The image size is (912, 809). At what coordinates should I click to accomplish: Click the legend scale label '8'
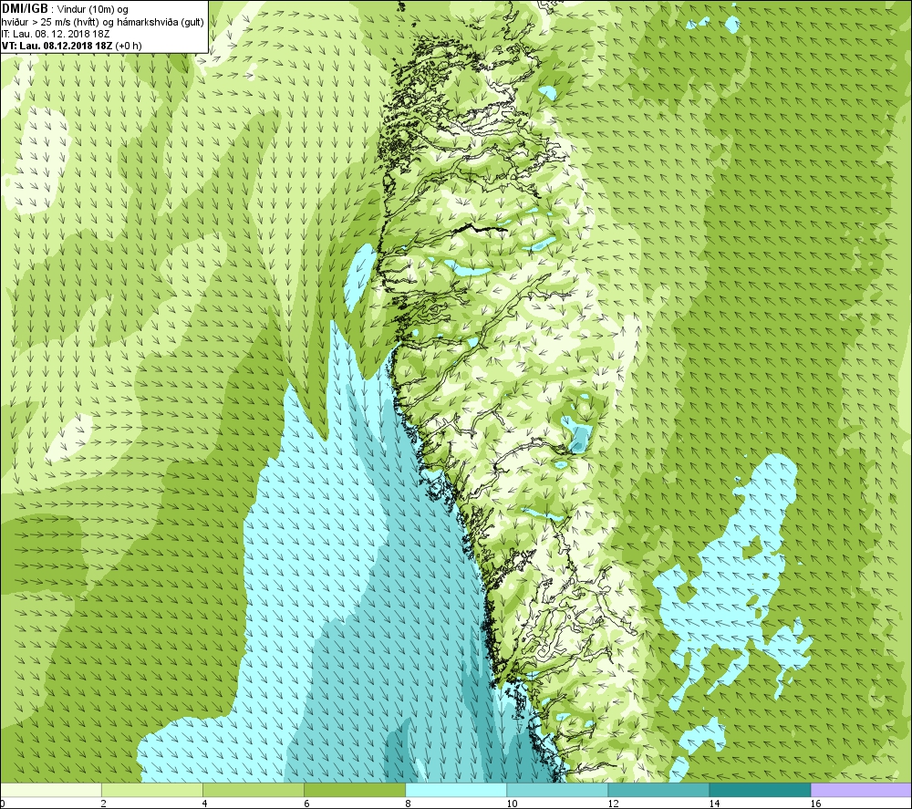coord(408,804)
